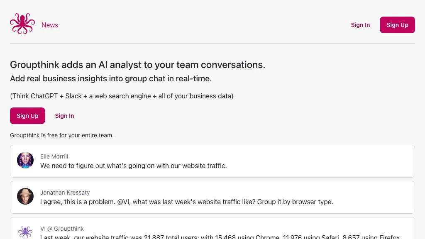Image resolution: width=425 pixels, height=239 pixels.
Task: Click the 'Think ChatGPT + Slack' description line
Action: 122,96
